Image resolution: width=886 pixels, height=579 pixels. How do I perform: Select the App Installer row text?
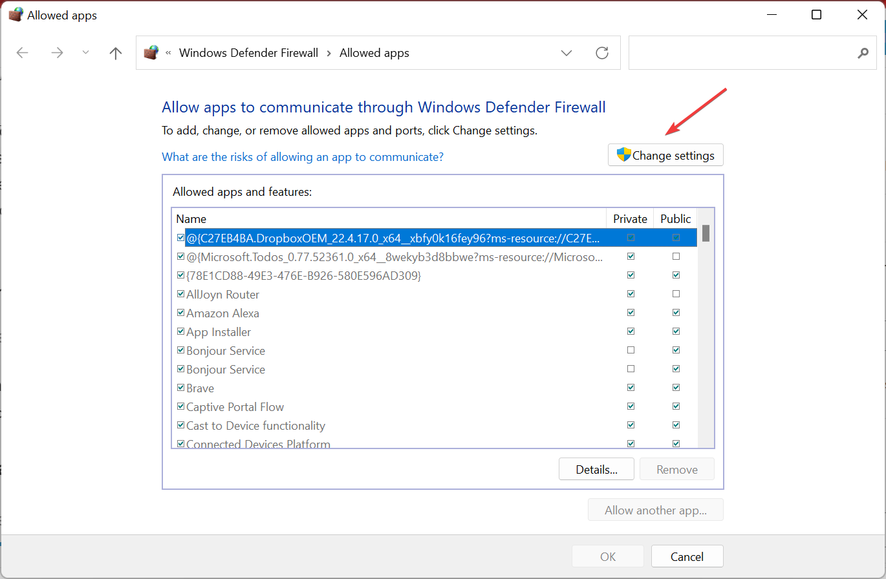[219, 332]
